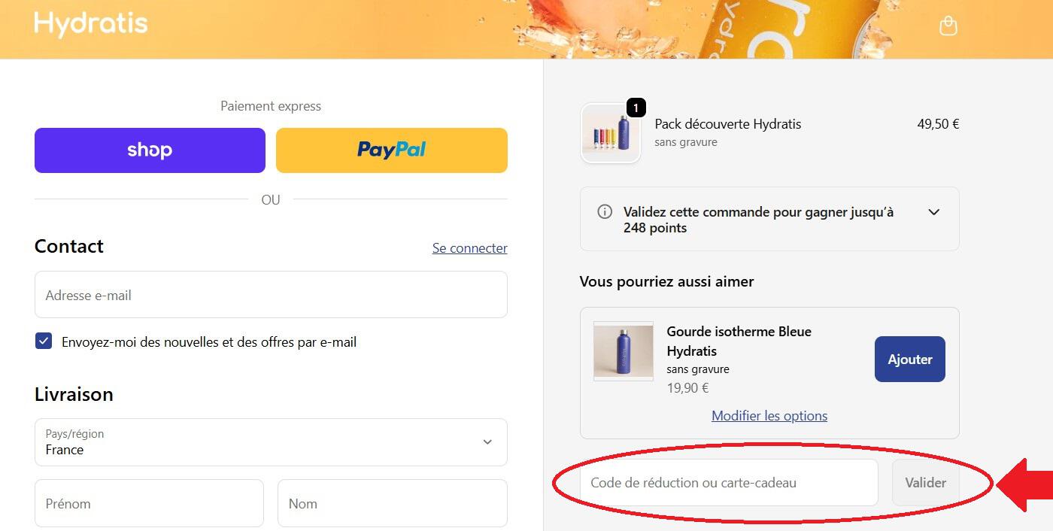The width and height of the screenshot is (1053, 531).
Task: Open Modifier les options link
Action: (769, 416)
